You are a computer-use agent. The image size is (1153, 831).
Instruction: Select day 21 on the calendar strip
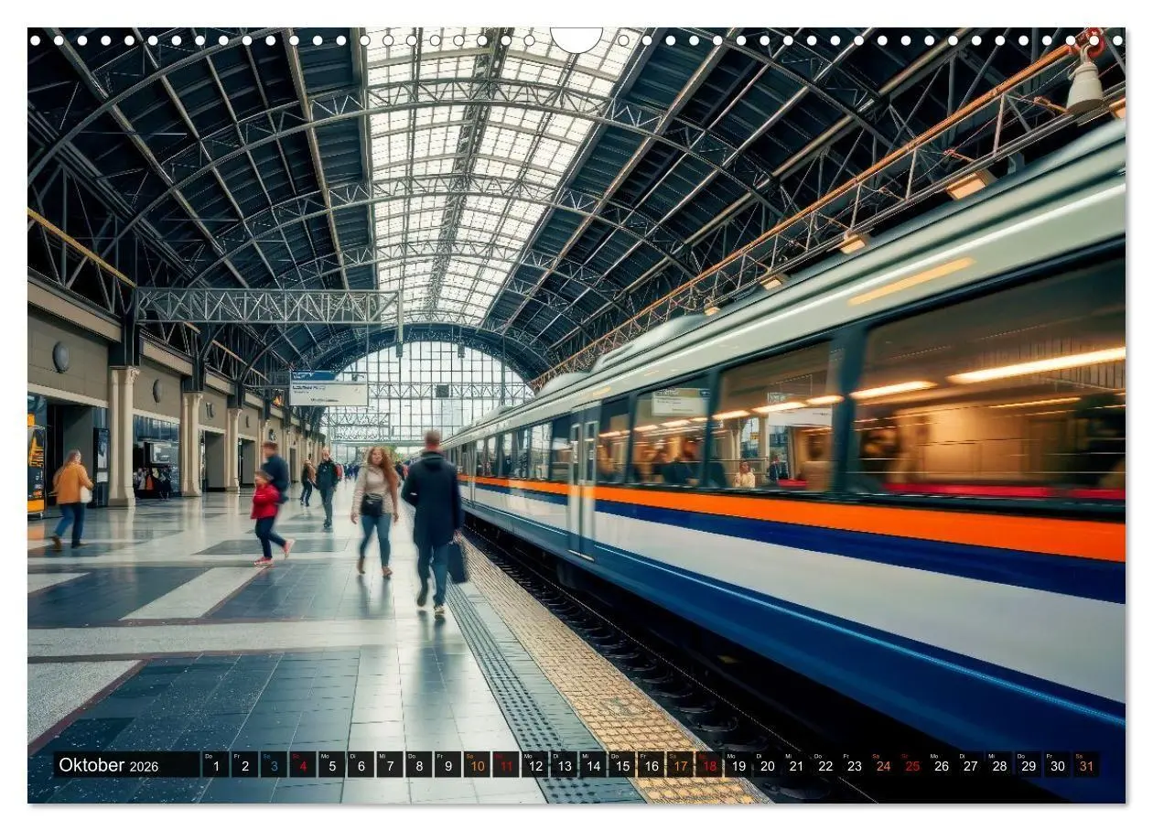[x=796, y=765]
